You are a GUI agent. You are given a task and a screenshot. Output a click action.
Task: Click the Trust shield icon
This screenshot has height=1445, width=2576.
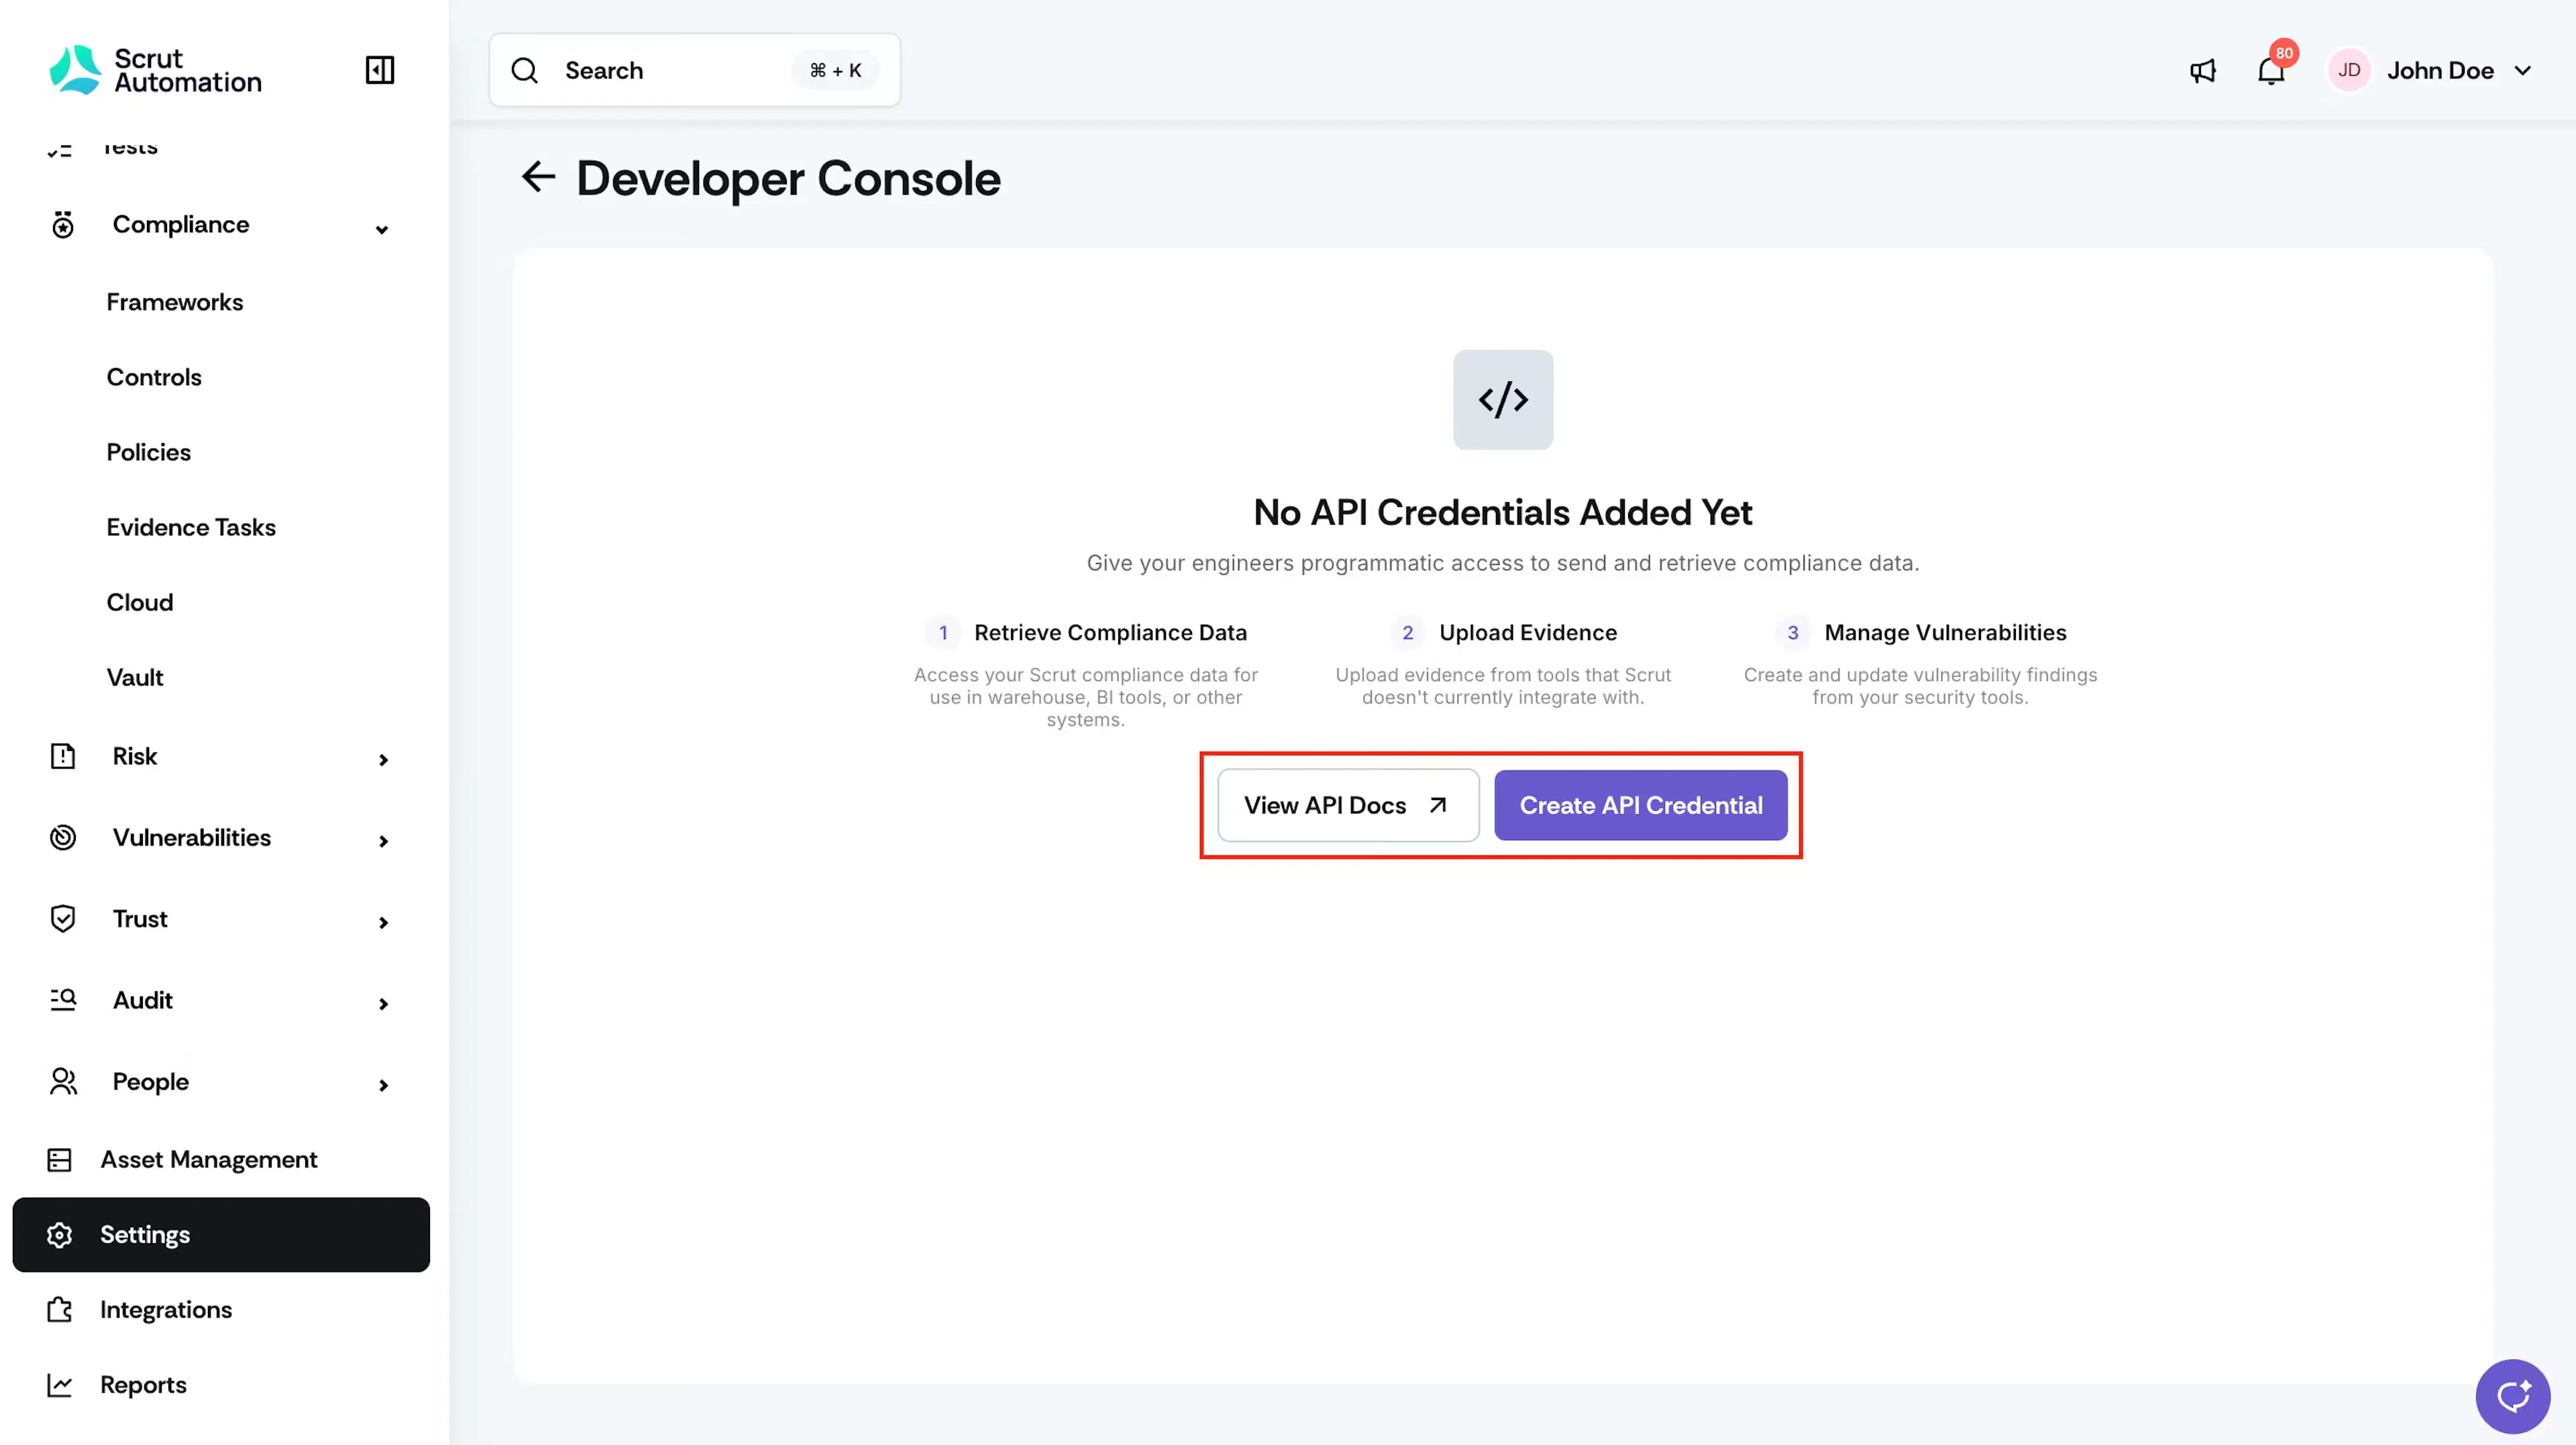[x=63, y=919]
